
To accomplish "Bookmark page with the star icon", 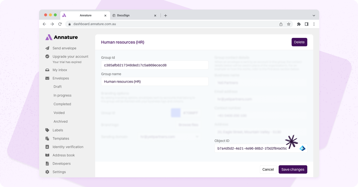I will pyautogui.click(x=289, y=24).
